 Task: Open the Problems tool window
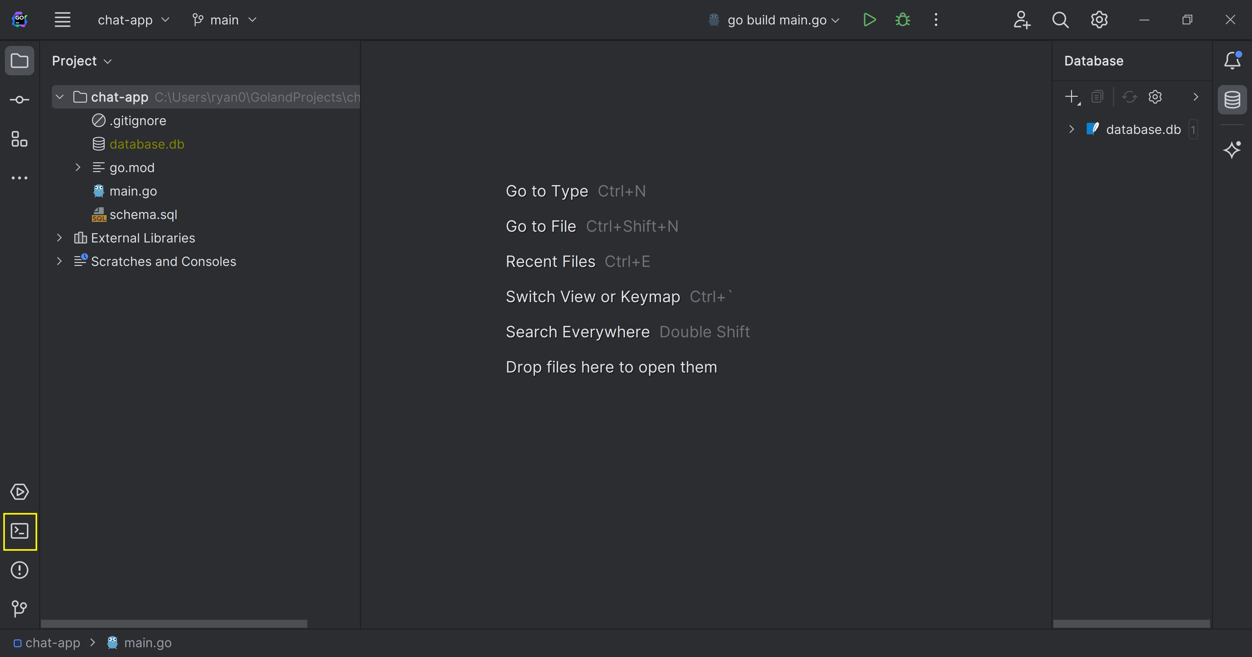click(x=20, y=570)
